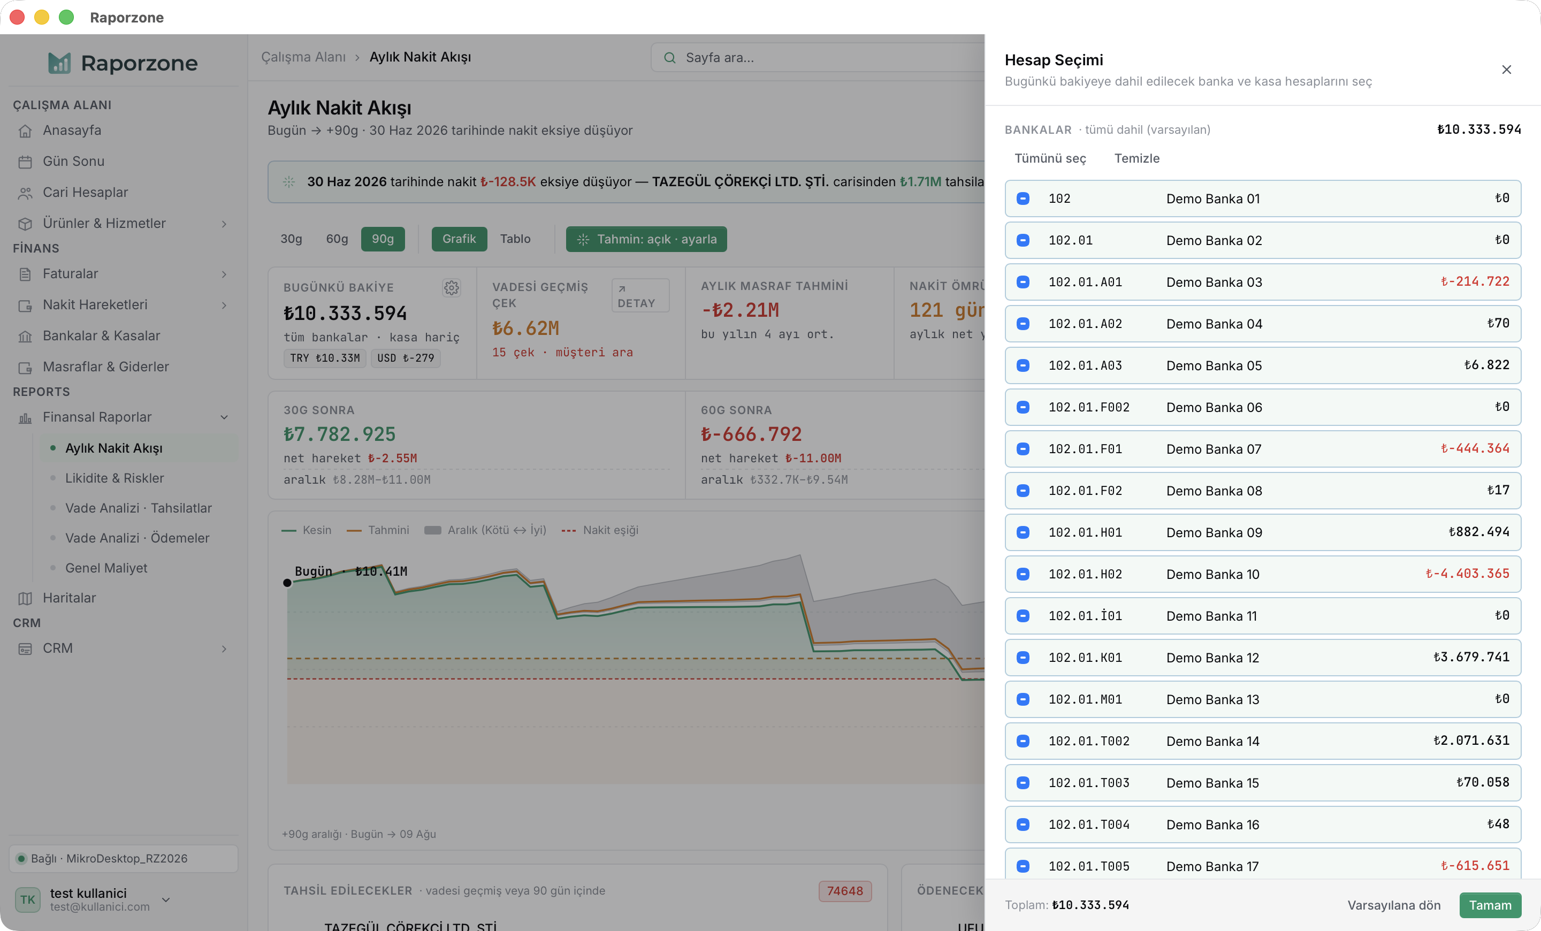The image size is (1541, 931).
Task: Toggle checkbox for Demo Banka 12
Action: click(1023, 658)
